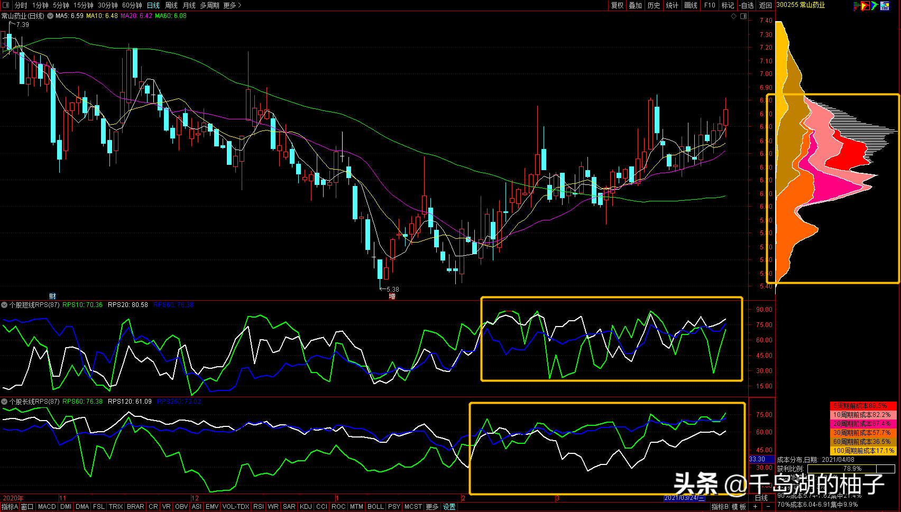The width and height of the screenshot is (901, 512).
Task: Click the diamond marker icon above the price axis
Action: coord(733,16)
